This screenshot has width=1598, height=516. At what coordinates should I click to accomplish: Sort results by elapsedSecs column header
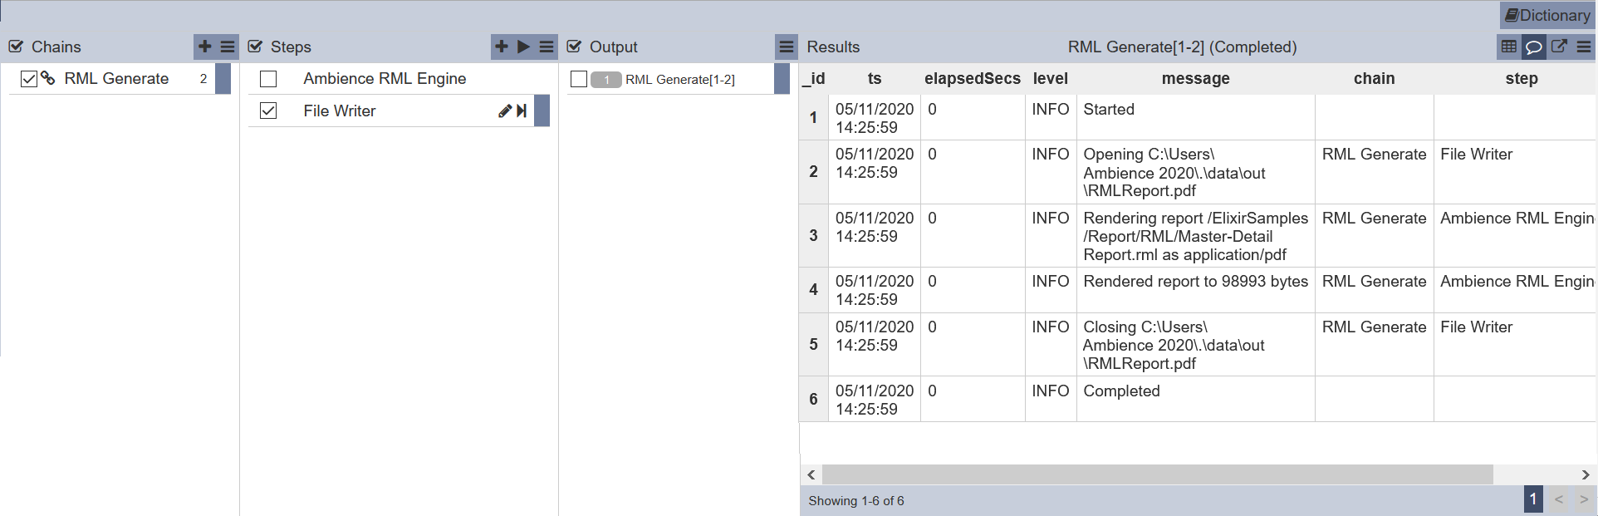click(x=973, y=78)
